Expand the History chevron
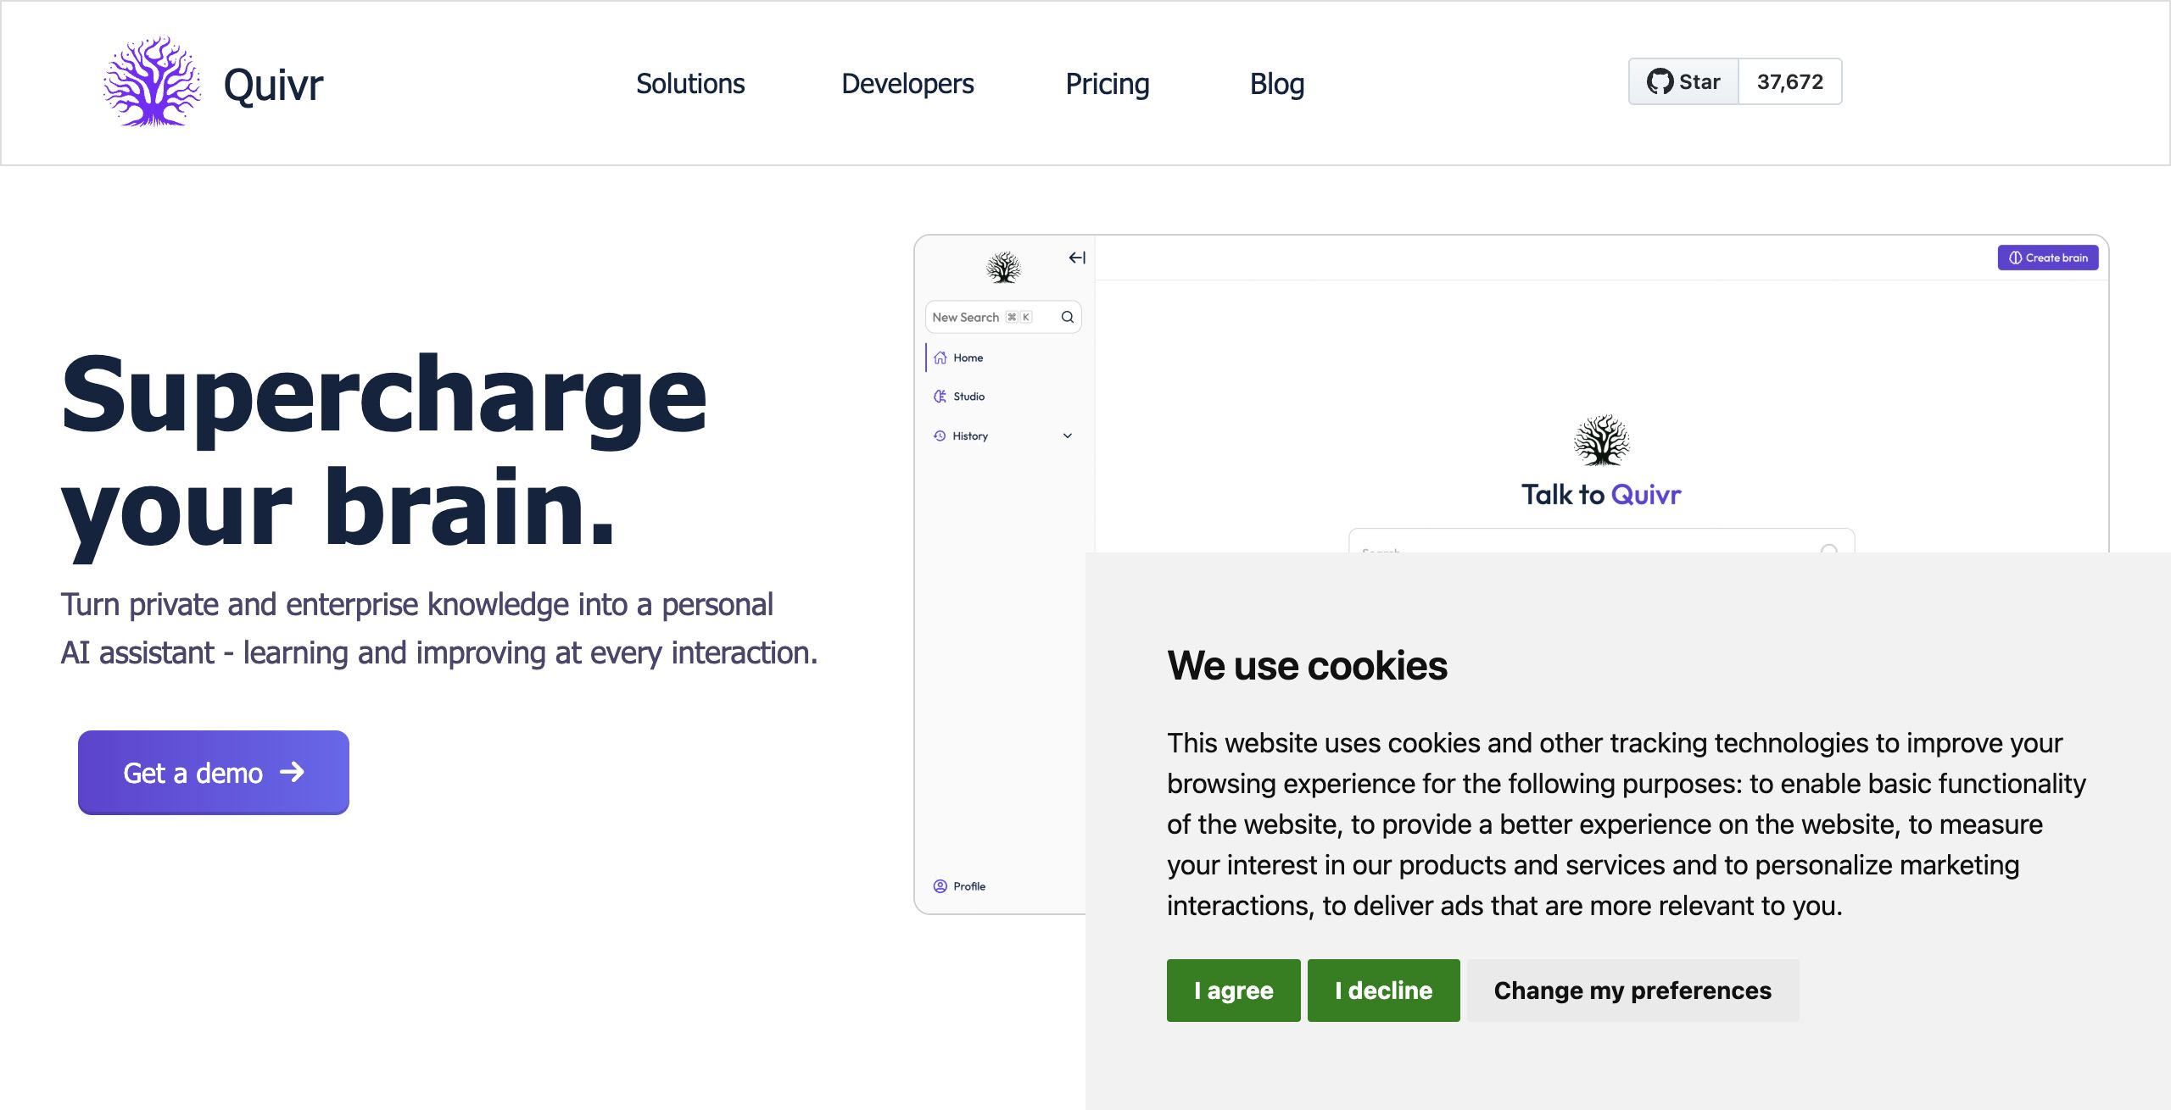This screenshot has height=1110, width=2171. coord(1068,436)
